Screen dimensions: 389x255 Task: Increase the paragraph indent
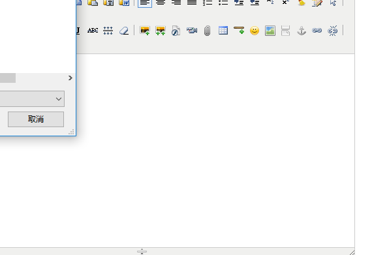pyautogui.click(x=239, y=3)
